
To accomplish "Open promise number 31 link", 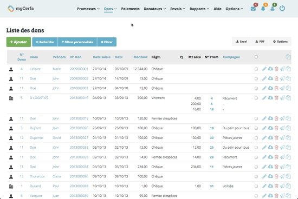I will point(212,186).
